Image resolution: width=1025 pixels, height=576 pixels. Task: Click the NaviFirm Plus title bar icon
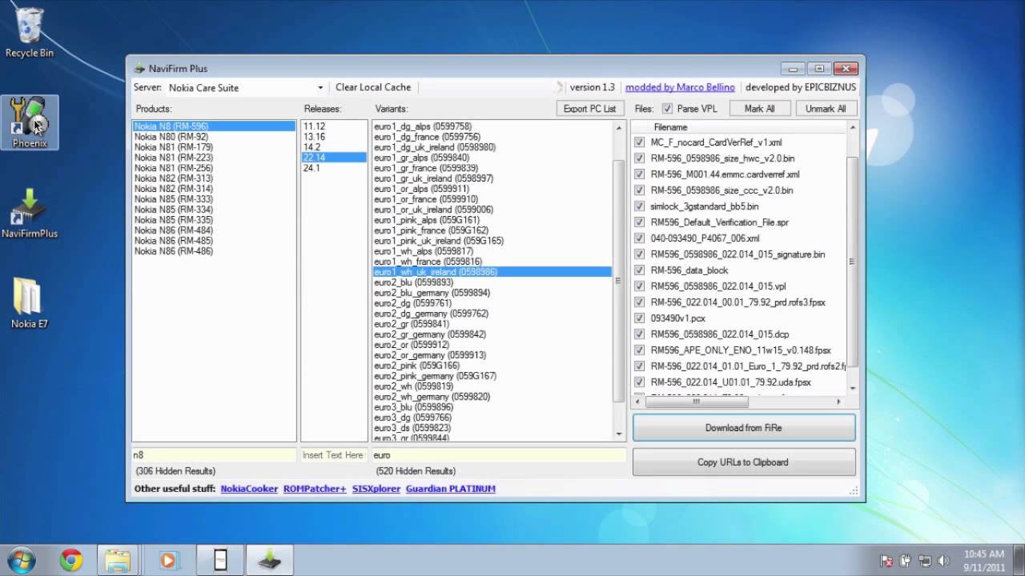[x=139, y=69]
